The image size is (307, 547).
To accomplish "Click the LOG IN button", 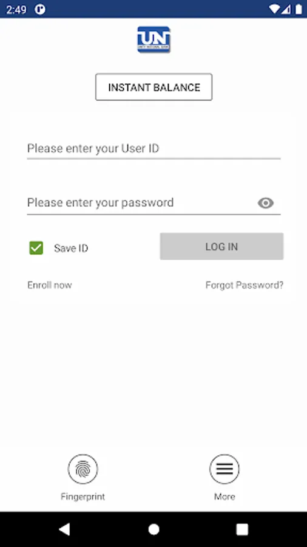I will (221, 246).
